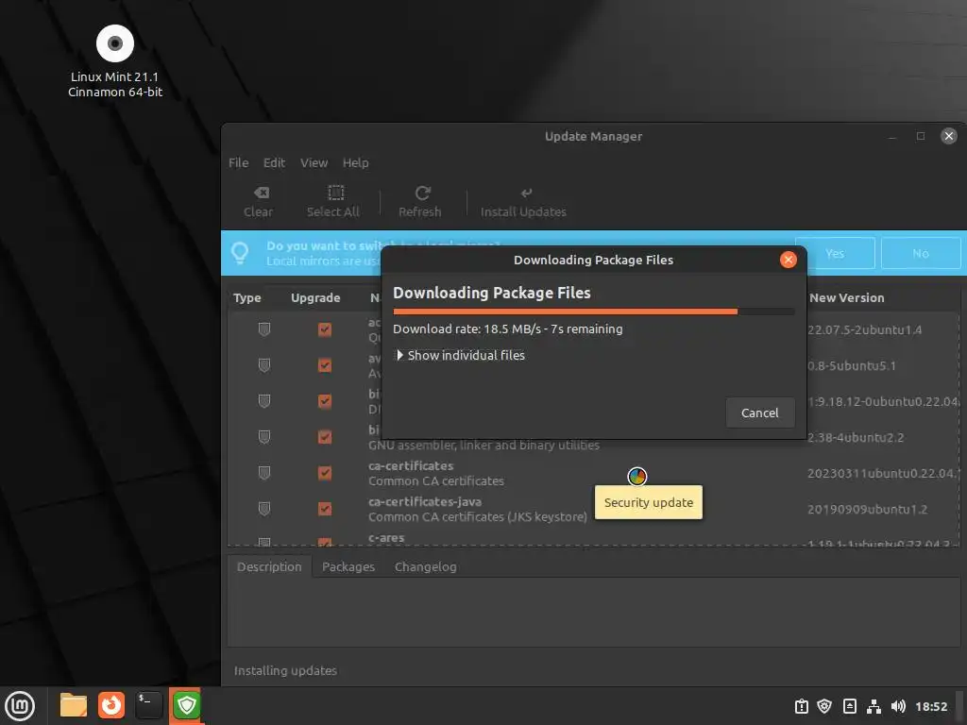967x725 pixels.
Task: Switch to the Packages tab
Action: pyautogui.click(x=348, y=566)
